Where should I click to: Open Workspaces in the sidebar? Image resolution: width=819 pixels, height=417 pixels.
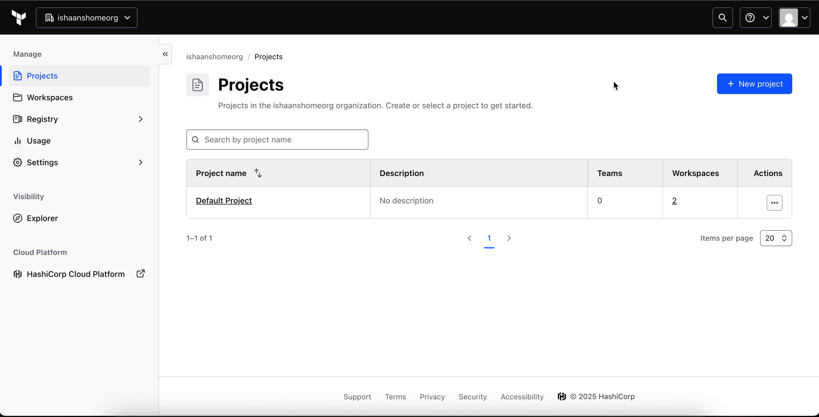pos(50,97)
